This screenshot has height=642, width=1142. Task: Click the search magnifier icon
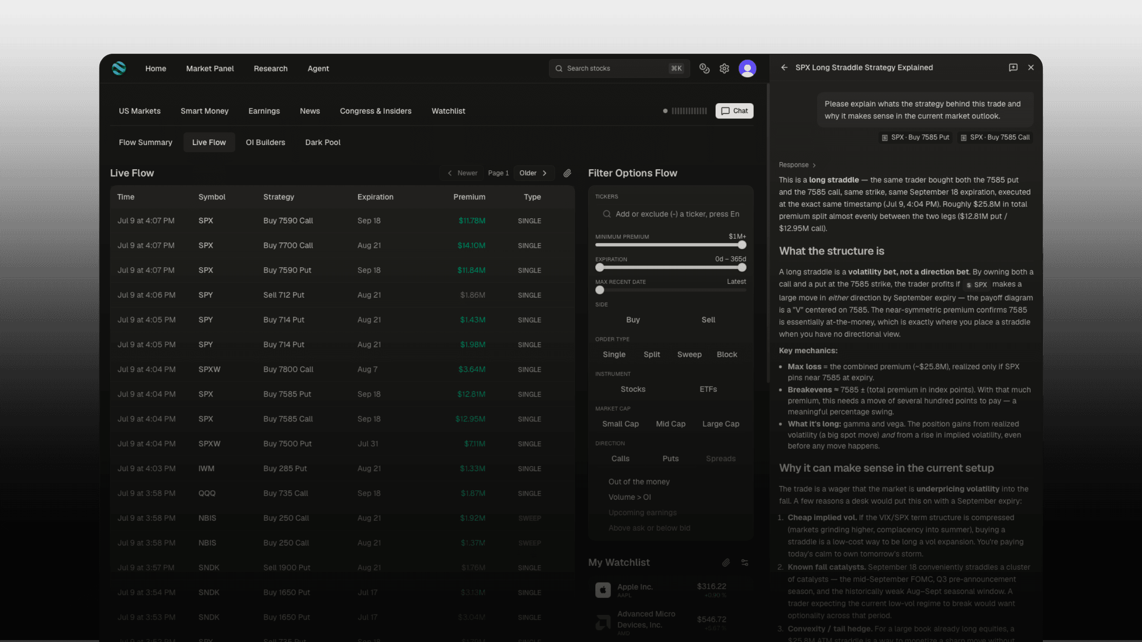point(559,68)
